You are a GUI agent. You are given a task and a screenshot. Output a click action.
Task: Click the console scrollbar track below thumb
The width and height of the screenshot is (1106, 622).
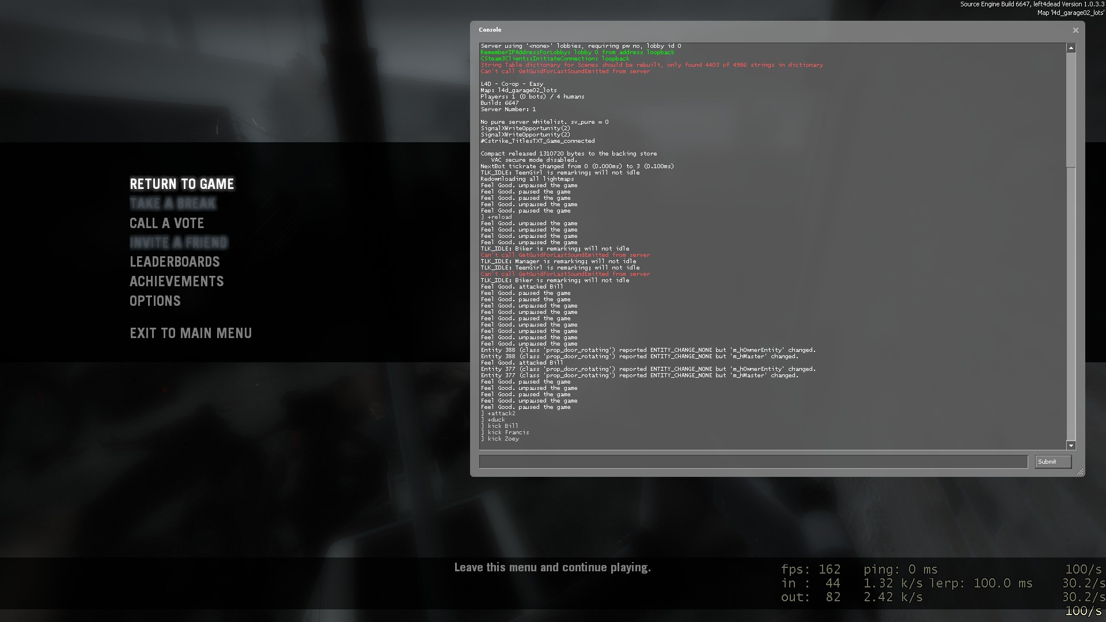(x=1071, y=305)
